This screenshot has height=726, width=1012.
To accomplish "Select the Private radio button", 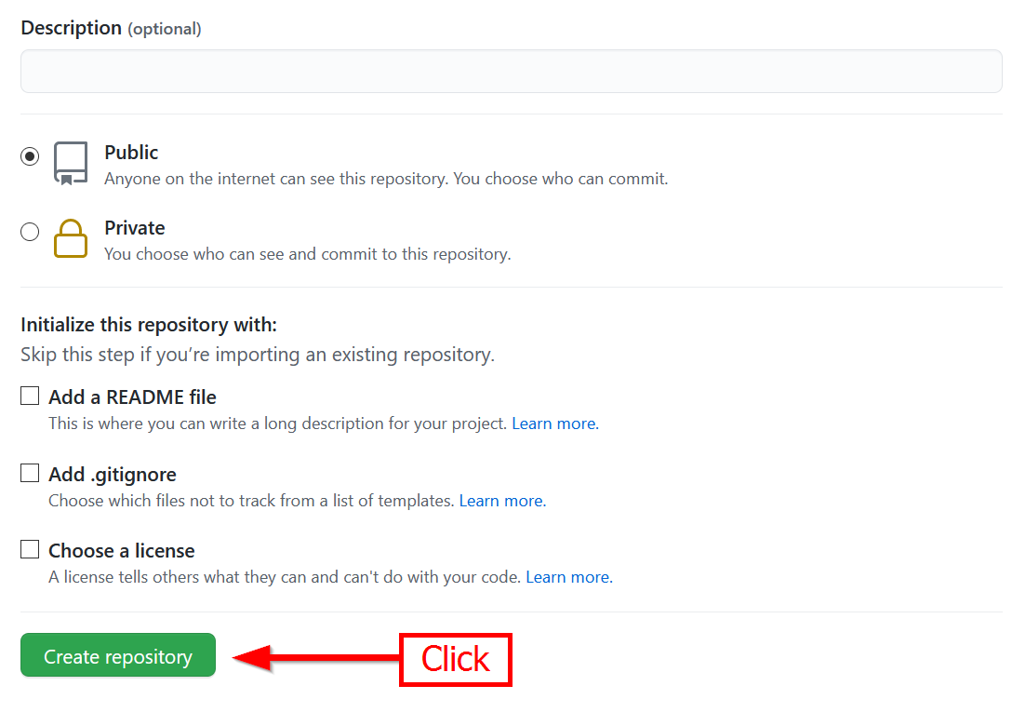I will click(30, 232).
